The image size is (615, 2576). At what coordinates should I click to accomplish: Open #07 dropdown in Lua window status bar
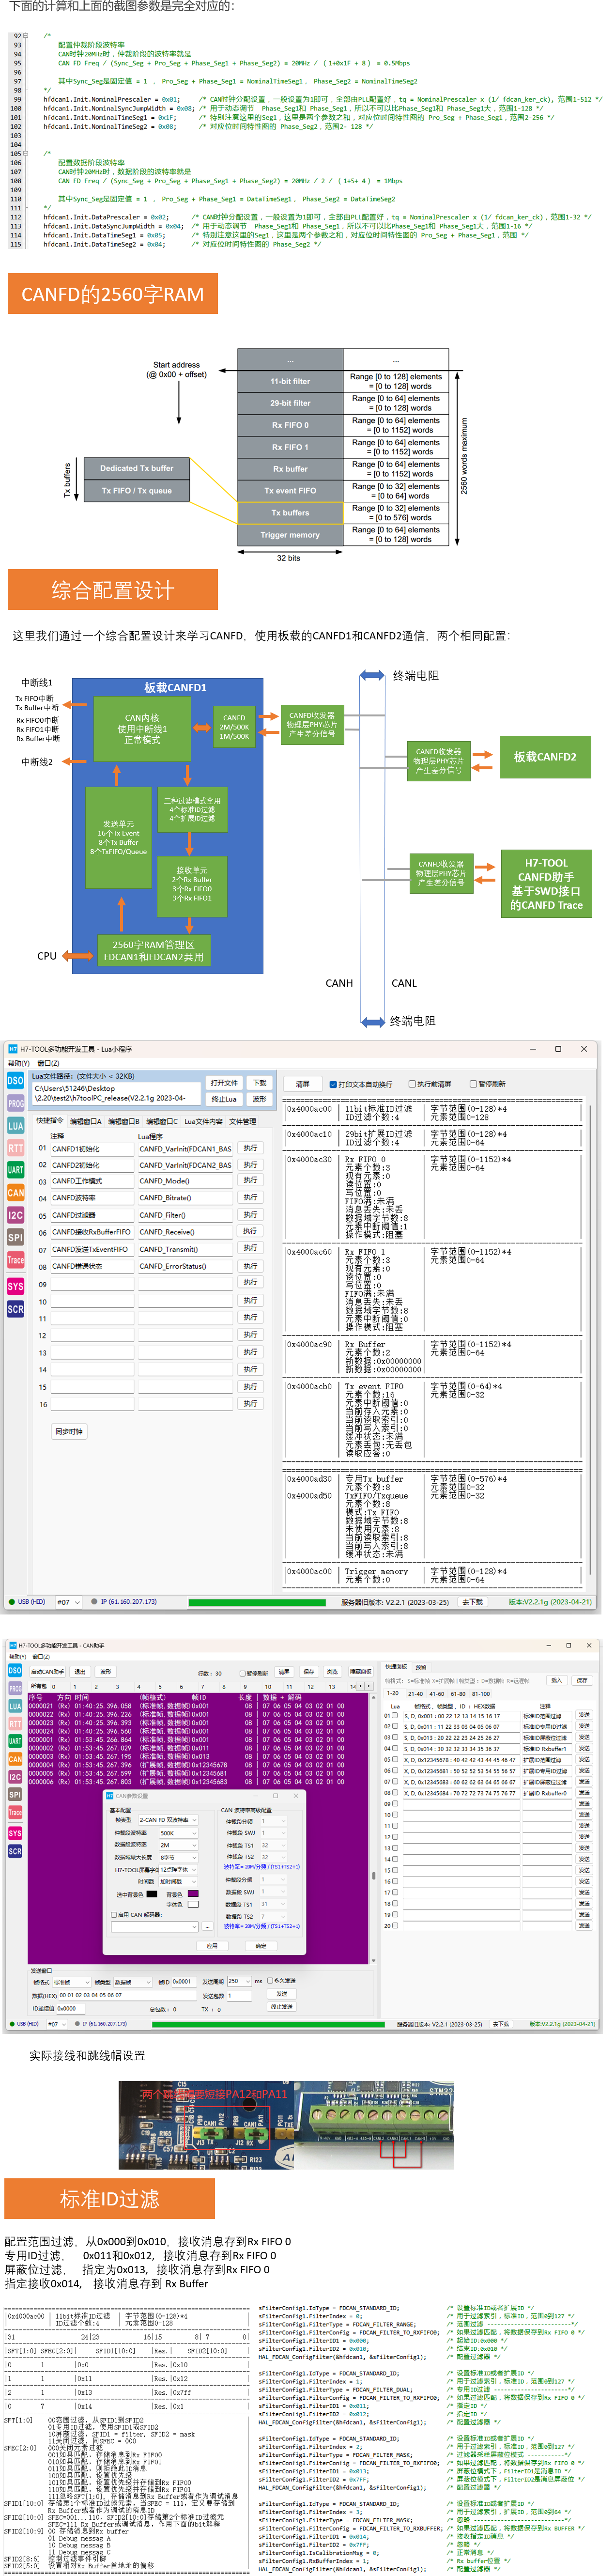[68, 1602]
